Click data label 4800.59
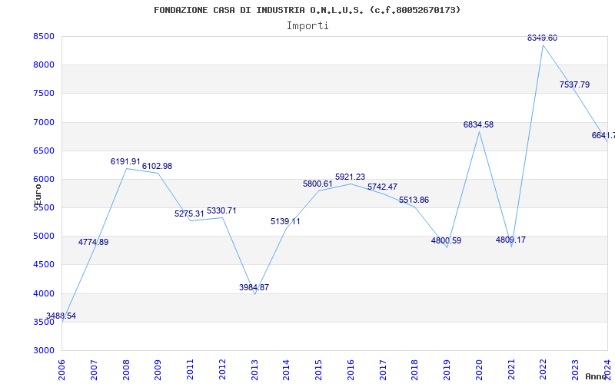Screen dimensions: 615x384 coord(447,240)
